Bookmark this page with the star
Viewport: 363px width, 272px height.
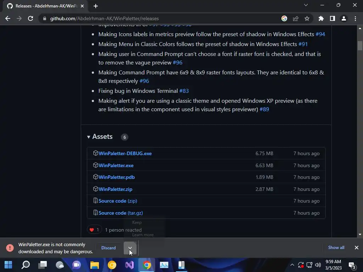307,18
